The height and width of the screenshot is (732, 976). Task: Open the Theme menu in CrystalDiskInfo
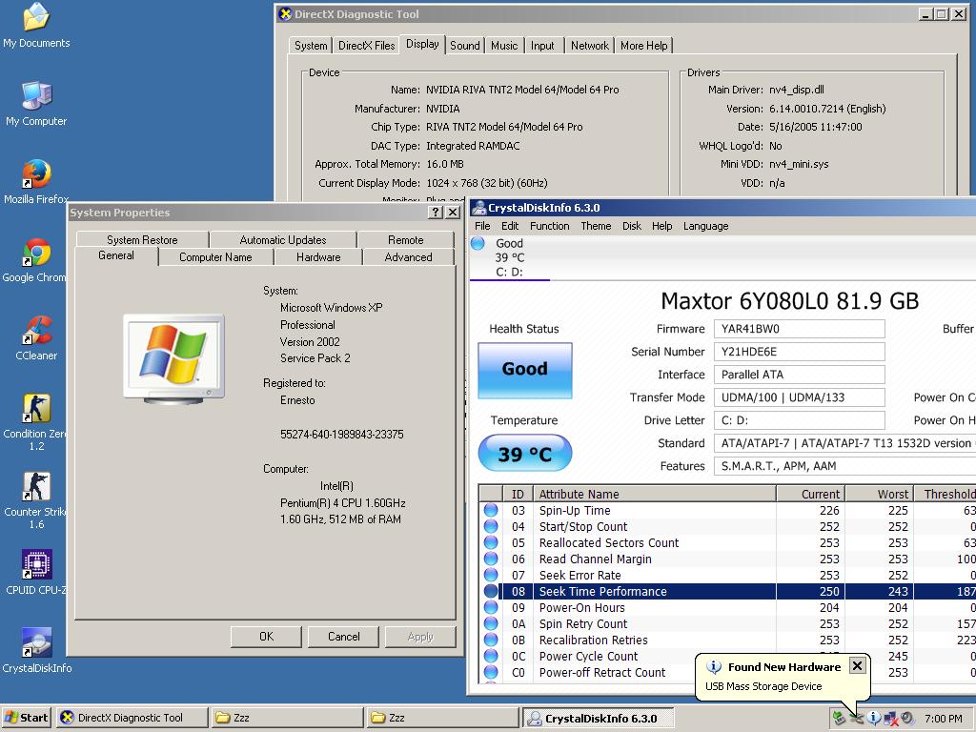596,226
